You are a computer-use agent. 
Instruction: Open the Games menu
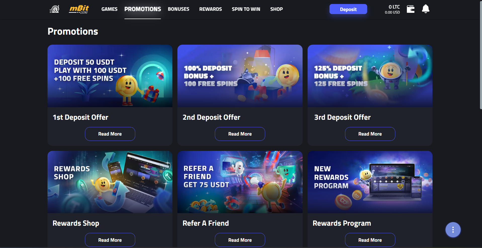tap(109, 9)
